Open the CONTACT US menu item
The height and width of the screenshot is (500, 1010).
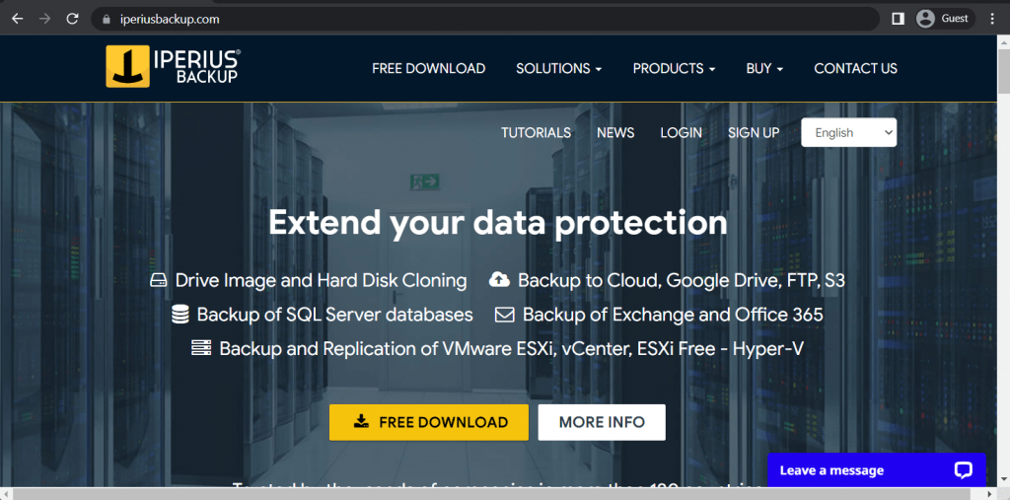click(855, 68)
